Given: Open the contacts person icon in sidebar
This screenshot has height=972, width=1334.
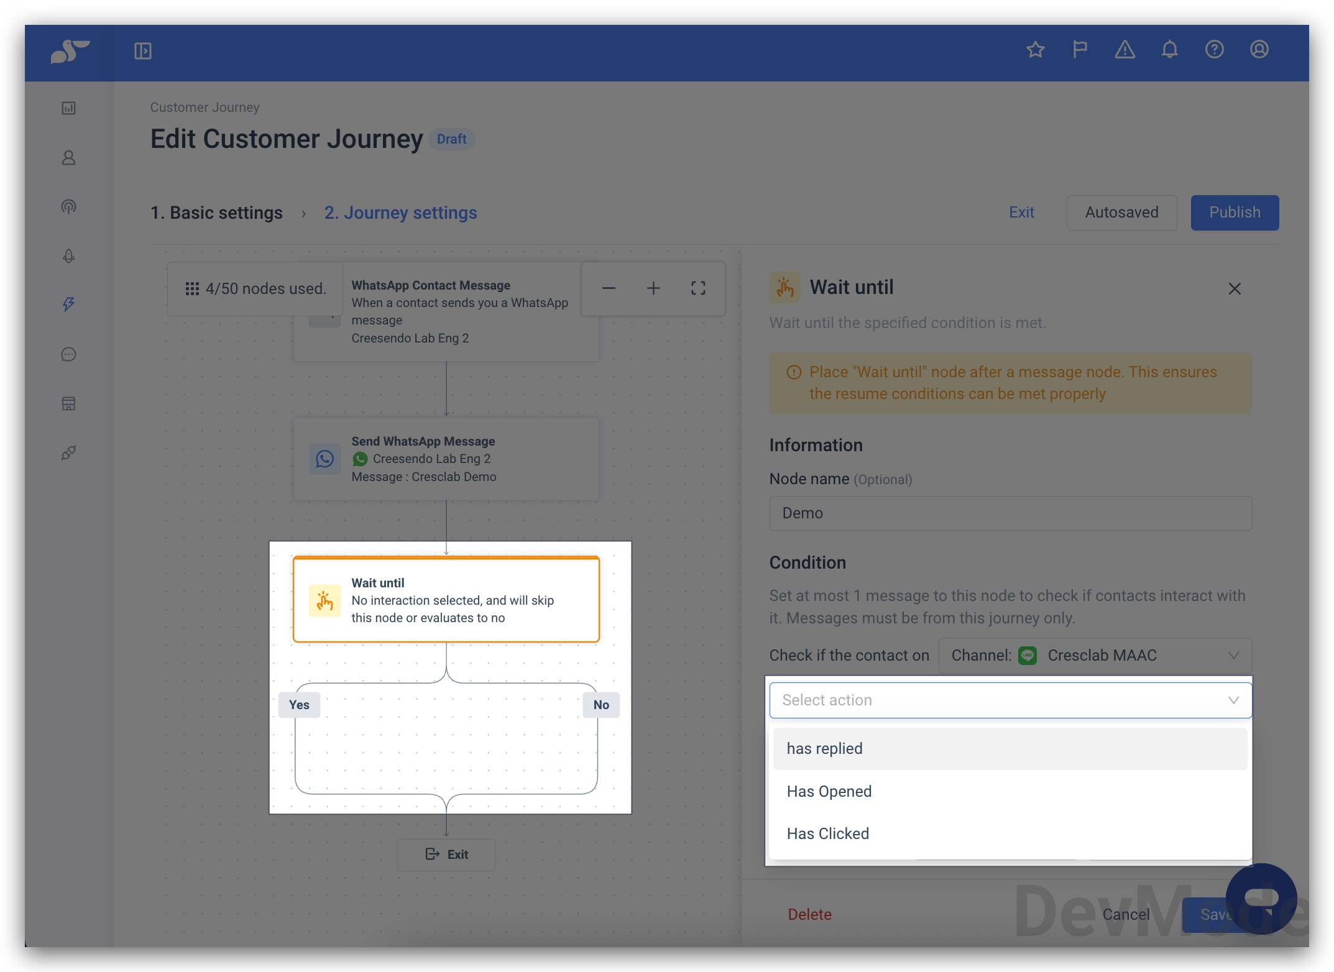Looking at the screenshot, I should [x=69, y=158].
